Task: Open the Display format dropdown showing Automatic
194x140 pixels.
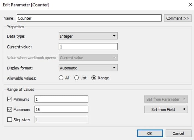Action: pyautogui.click(x=88, y=68)
